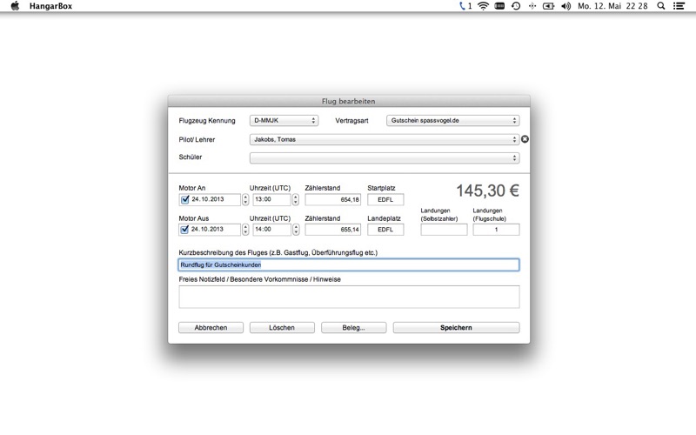Click the Motor An date stepper
Viewport: 696px width, 435px height.
[245, 200]
